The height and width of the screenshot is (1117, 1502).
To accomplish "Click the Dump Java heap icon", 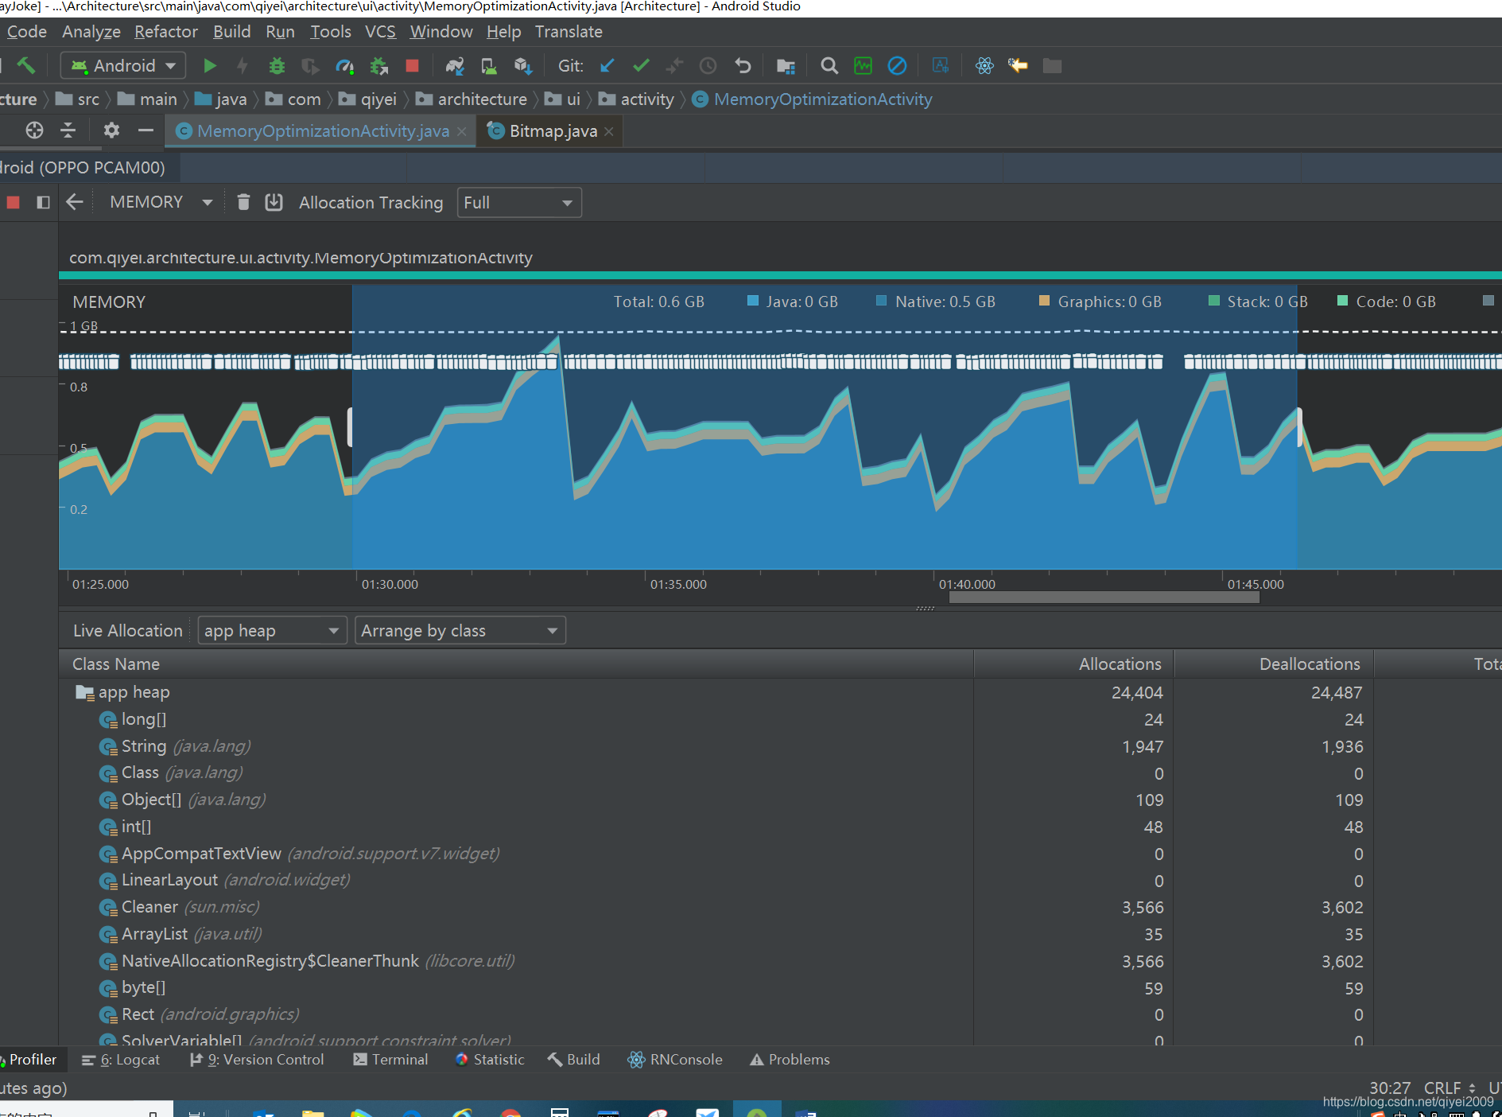I will (274, 202).
